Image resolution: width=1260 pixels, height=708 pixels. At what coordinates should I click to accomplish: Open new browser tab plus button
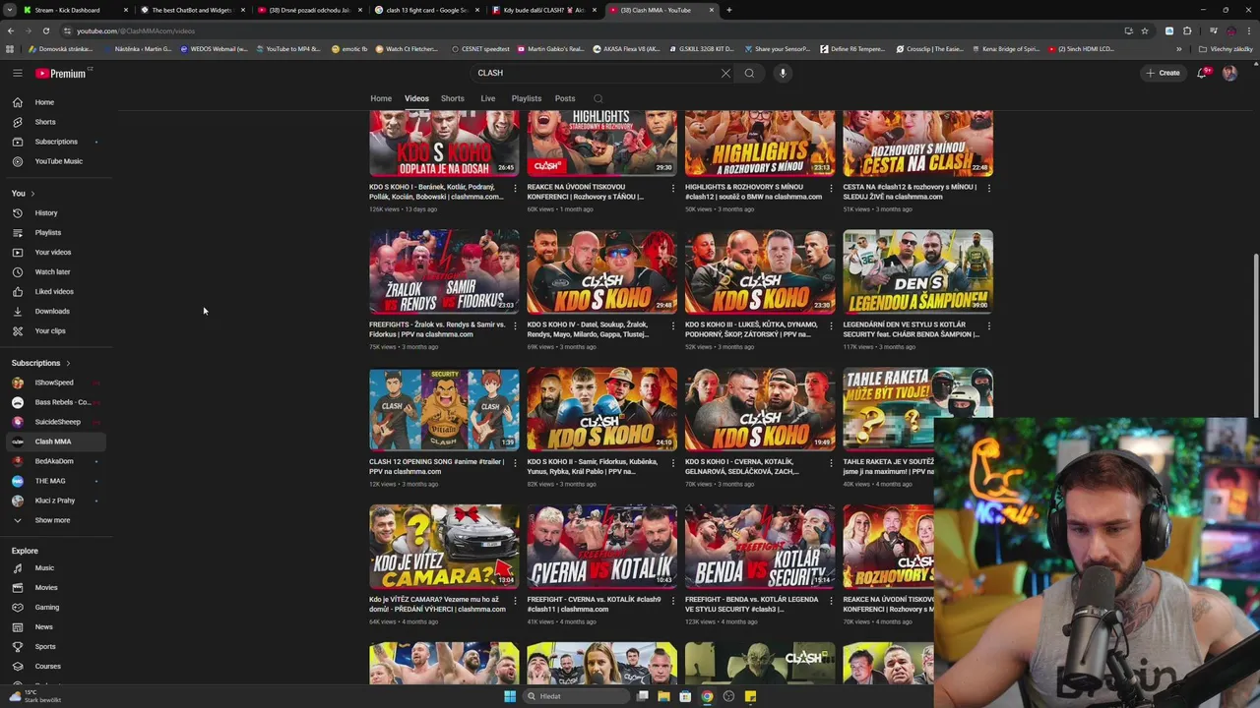[x=728, y=10]
